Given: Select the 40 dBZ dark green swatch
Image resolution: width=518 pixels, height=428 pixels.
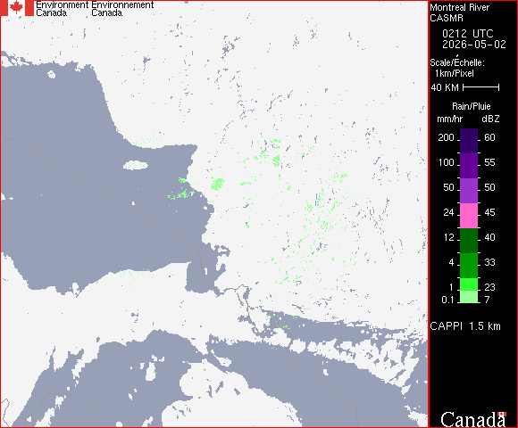Looking at the screenshot, I should click(469, 241).
